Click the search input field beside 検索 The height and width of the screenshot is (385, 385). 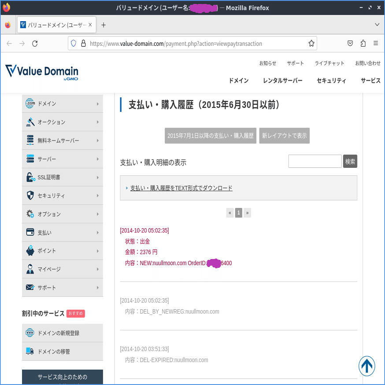click(x=315, y=161)
